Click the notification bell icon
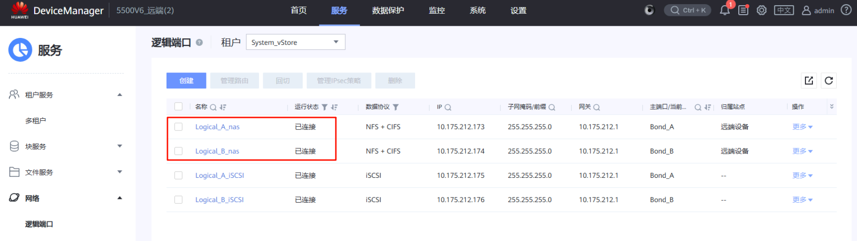 click(724, 10)
